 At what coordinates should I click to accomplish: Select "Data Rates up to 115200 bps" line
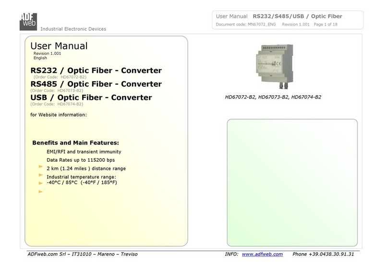(81, 160)
